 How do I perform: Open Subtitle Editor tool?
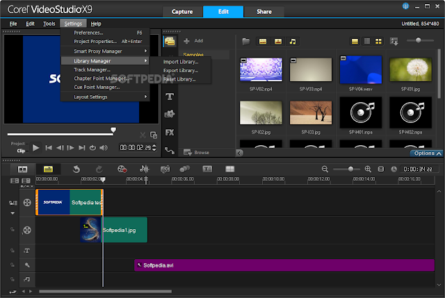207,169
